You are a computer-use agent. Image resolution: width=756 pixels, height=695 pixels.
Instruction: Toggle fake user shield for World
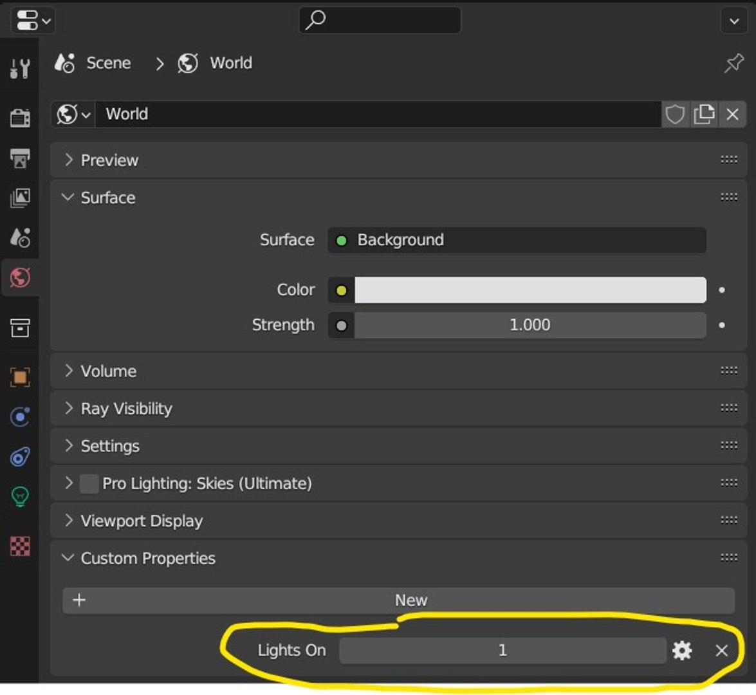coord(674,115)
